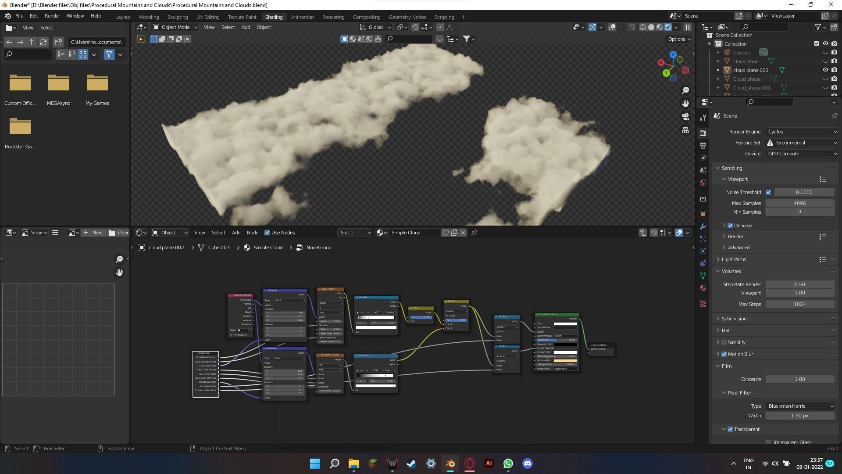Open WhatsApp from the taskbar

coord(508,463)
